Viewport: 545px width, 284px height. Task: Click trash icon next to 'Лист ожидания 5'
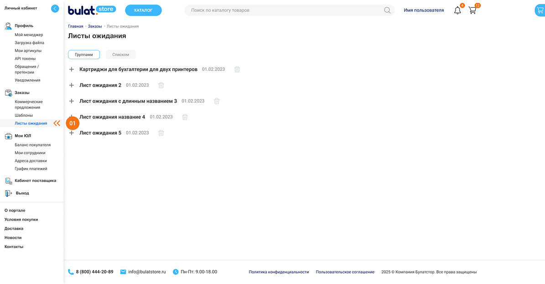161,133
